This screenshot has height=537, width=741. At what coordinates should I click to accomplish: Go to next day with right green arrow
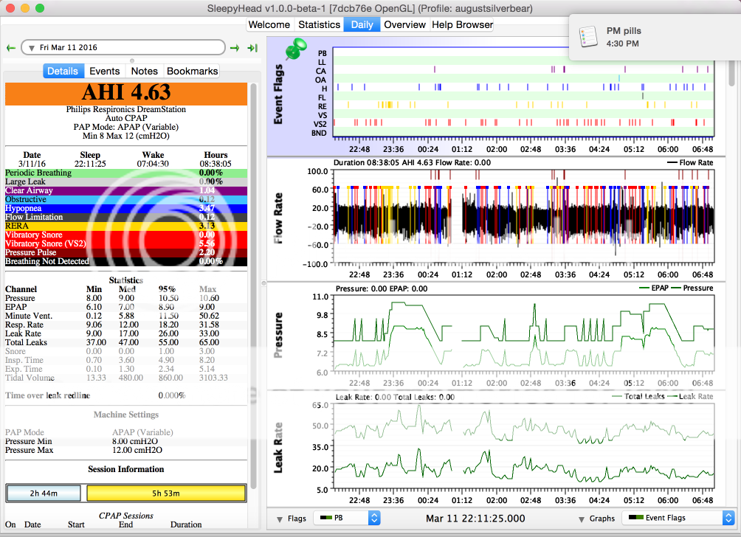tap(235, 48)
